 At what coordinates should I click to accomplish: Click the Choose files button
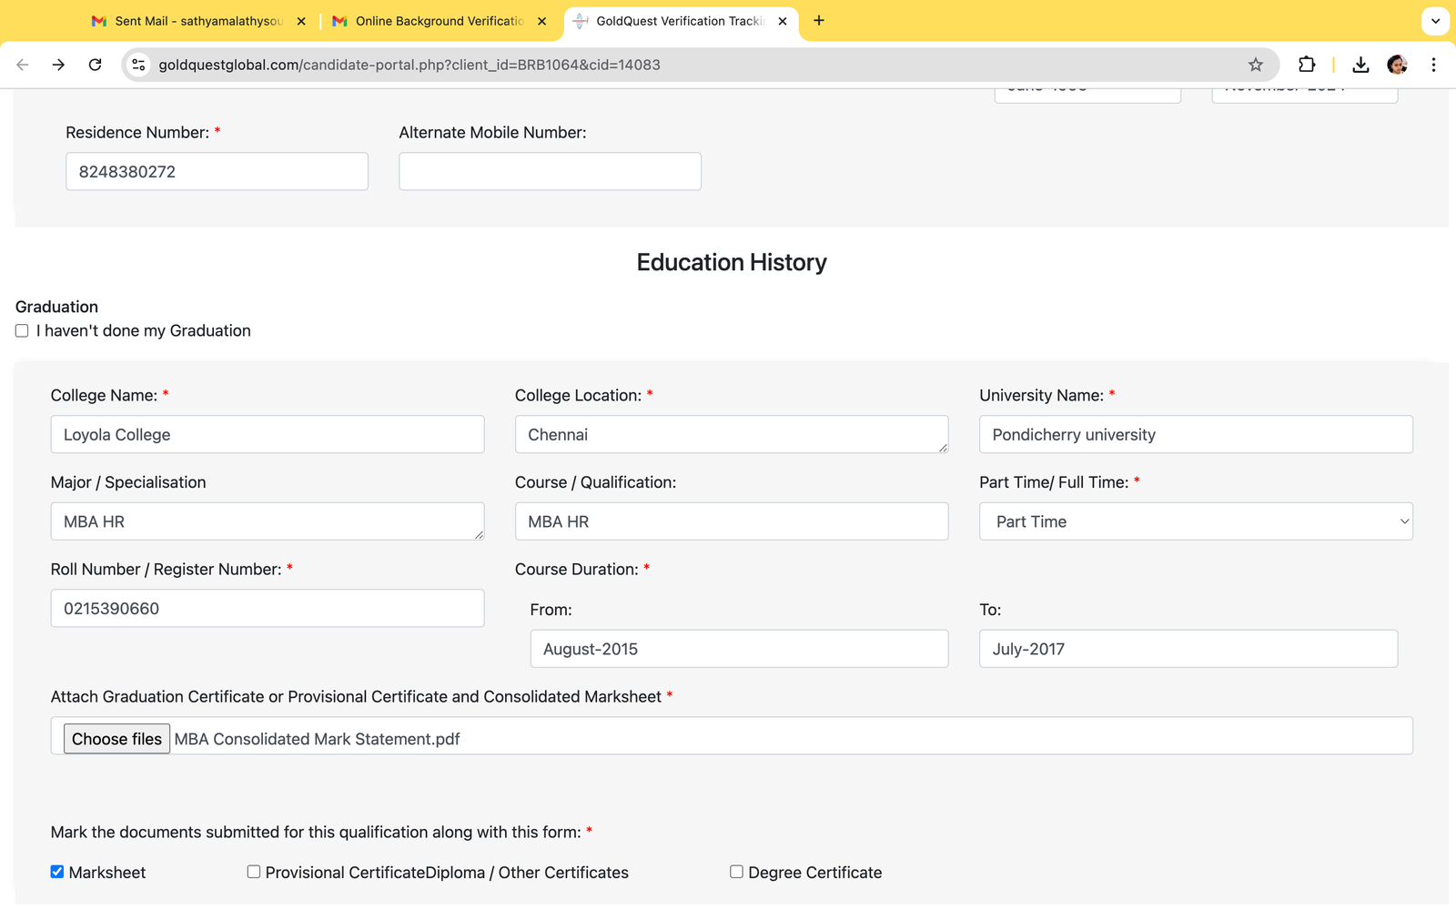pyautogui.click(x=116, y=739)
